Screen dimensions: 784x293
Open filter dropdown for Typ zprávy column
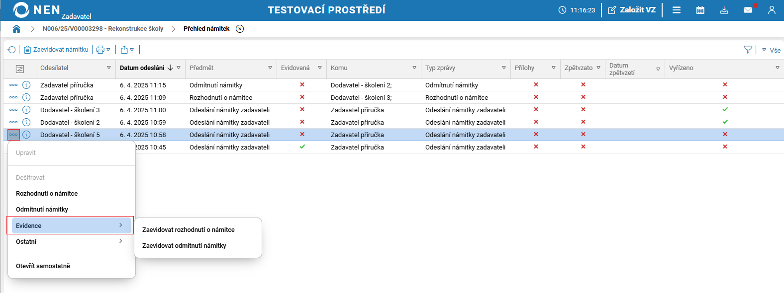coord(504,68)
